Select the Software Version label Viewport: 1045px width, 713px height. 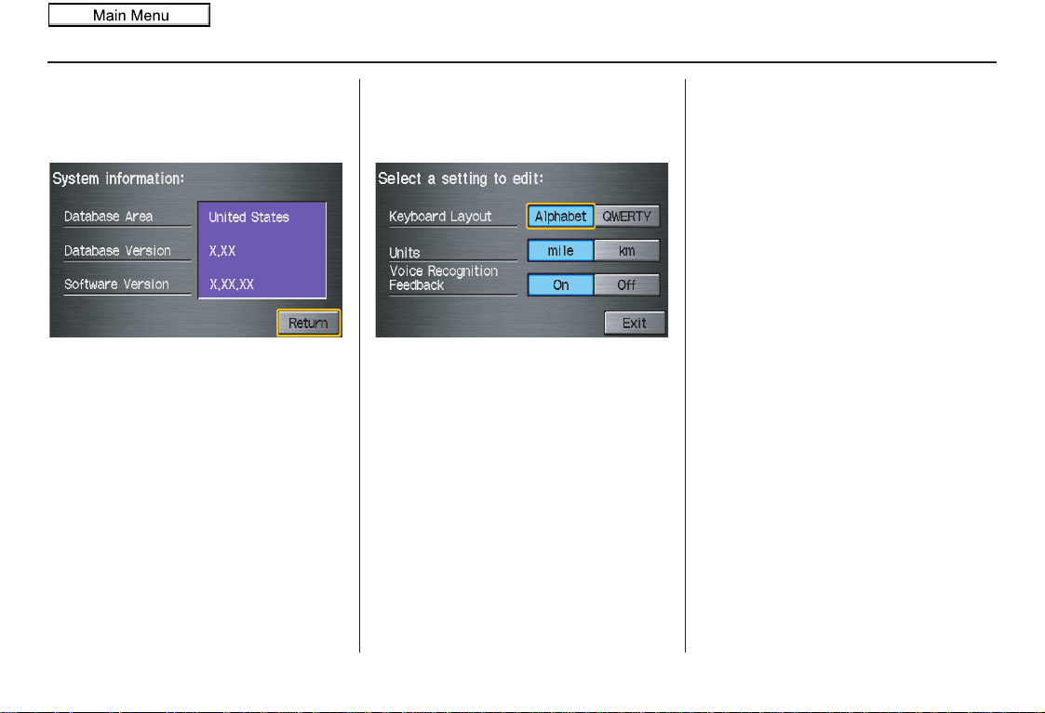coord(116,284)
